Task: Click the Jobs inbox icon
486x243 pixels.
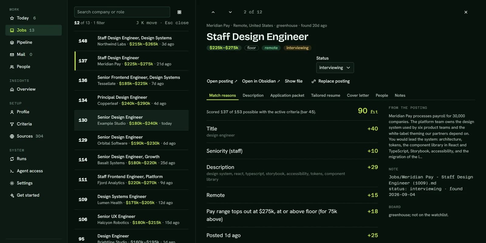Action: [12, 30]
